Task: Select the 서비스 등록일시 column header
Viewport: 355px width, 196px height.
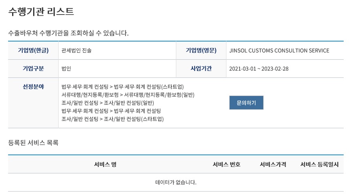Action: [319, 164]
